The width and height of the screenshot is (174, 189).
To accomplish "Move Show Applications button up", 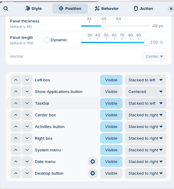I will 16,91.
